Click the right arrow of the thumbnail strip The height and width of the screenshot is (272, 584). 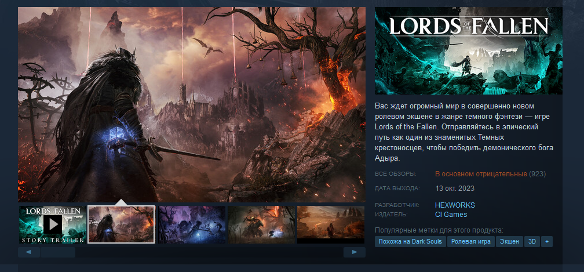pos(354,252)
